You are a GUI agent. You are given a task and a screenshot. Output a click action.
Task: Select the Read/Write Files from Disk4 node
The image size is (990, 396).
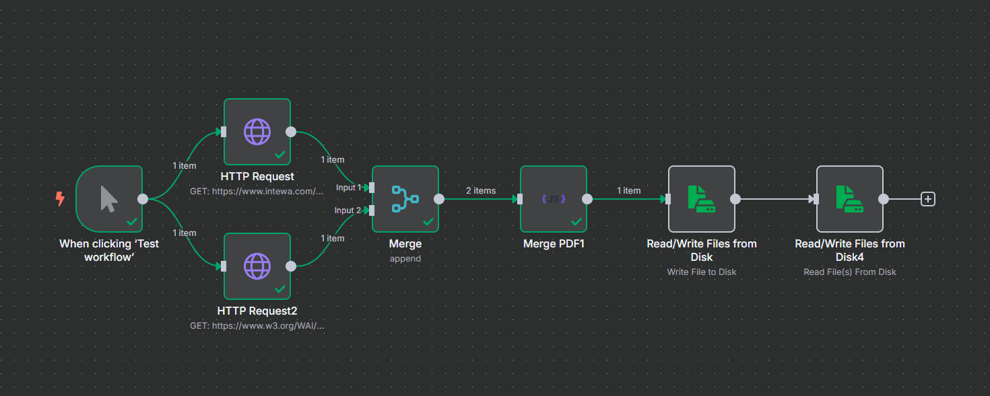click(x=849, y=199)
